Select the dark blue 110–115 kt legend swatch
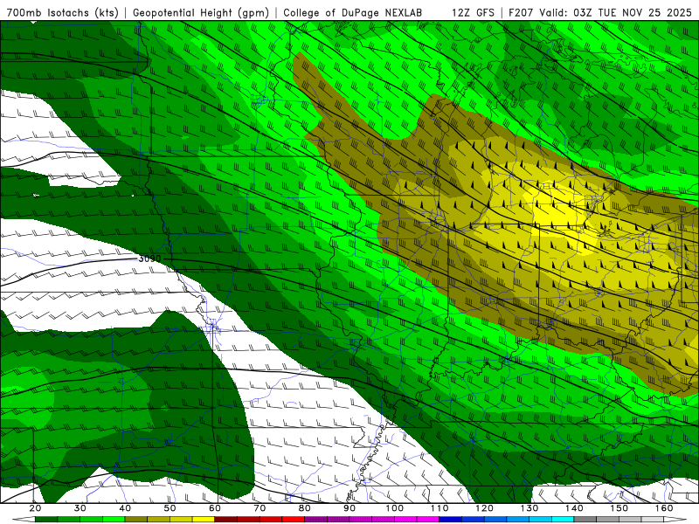Image resolution: width=699 pixels, height=524 pixels. [x=451, y=520]
